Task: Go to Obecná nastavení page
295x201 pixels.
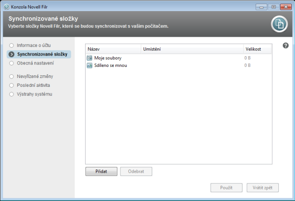Action: tap(35, 63)
